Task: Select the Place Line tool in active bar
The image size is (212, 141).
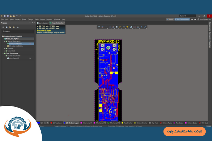Action: [145, 27]
